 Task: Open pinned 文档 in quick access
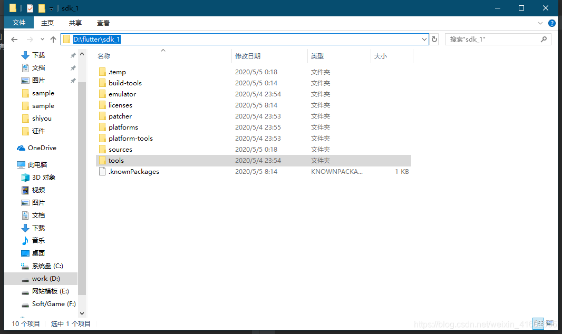tap(38, 67)
